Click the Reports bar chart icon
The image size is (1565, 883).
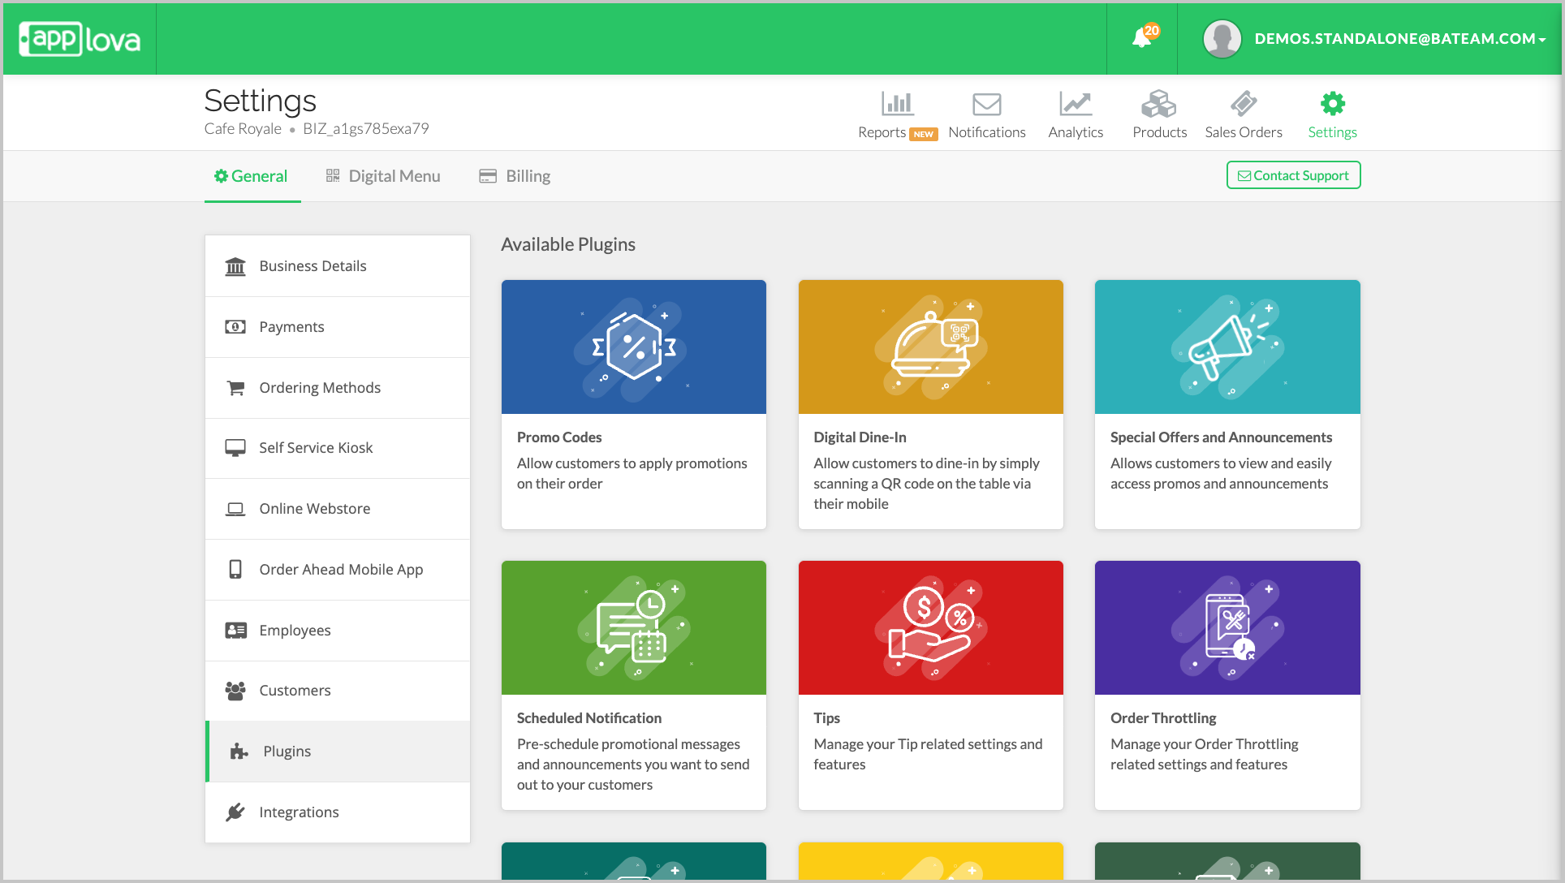897,104
